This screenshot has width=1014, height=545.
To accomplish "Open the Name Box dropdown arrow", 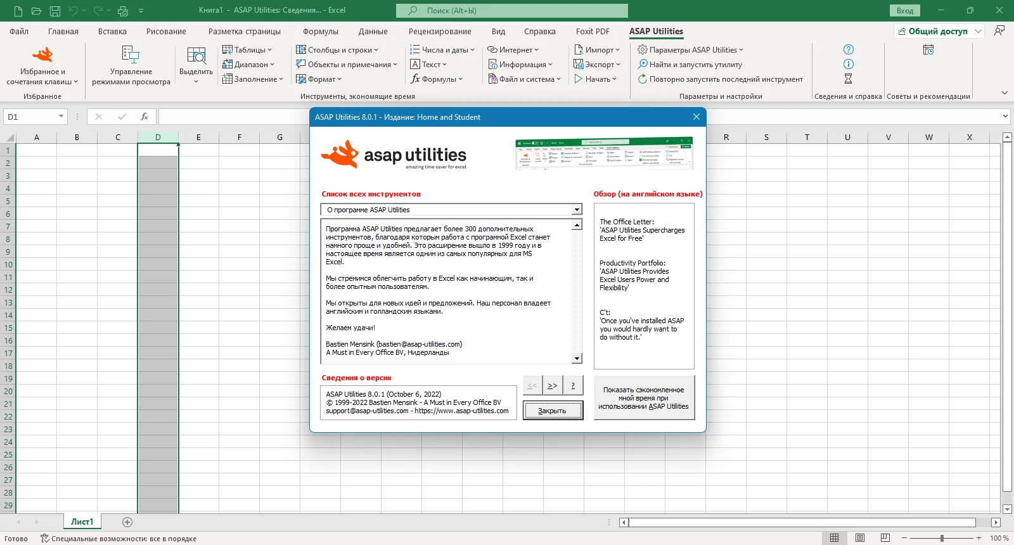I will (x=61, y=117).
